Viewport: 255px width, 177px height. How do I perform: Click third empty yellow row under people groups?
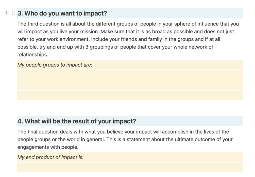point(130,96)
